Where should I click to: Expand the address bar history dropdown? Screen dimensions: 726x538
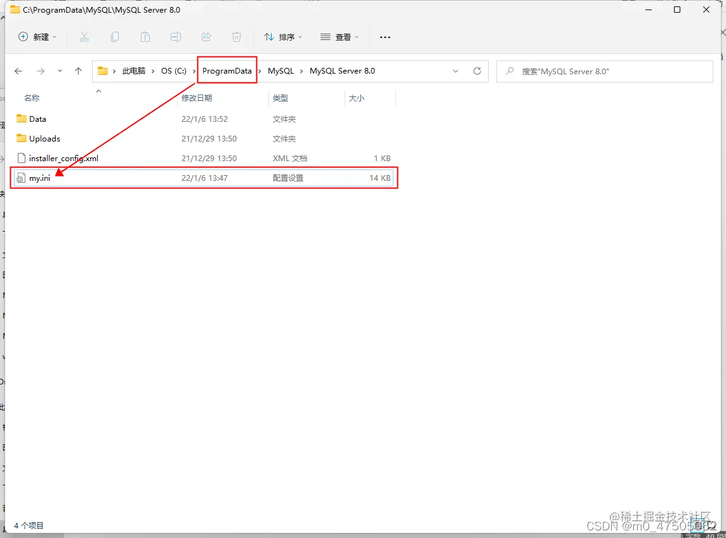coord(456,71)
